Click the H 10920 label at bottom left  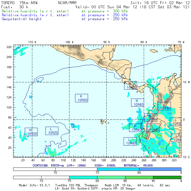pos(31,132)
